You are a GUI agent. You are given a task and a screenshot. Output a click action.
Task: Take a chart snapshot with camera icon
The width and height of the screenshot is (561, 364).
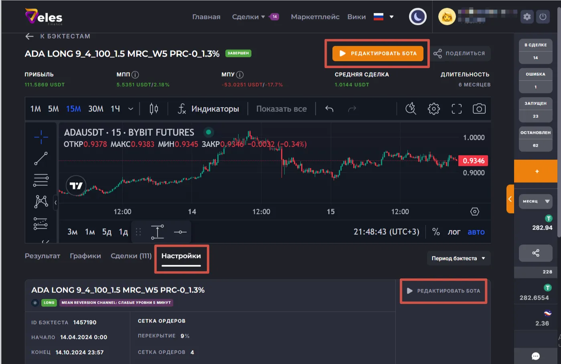click(x=479, y=109)
